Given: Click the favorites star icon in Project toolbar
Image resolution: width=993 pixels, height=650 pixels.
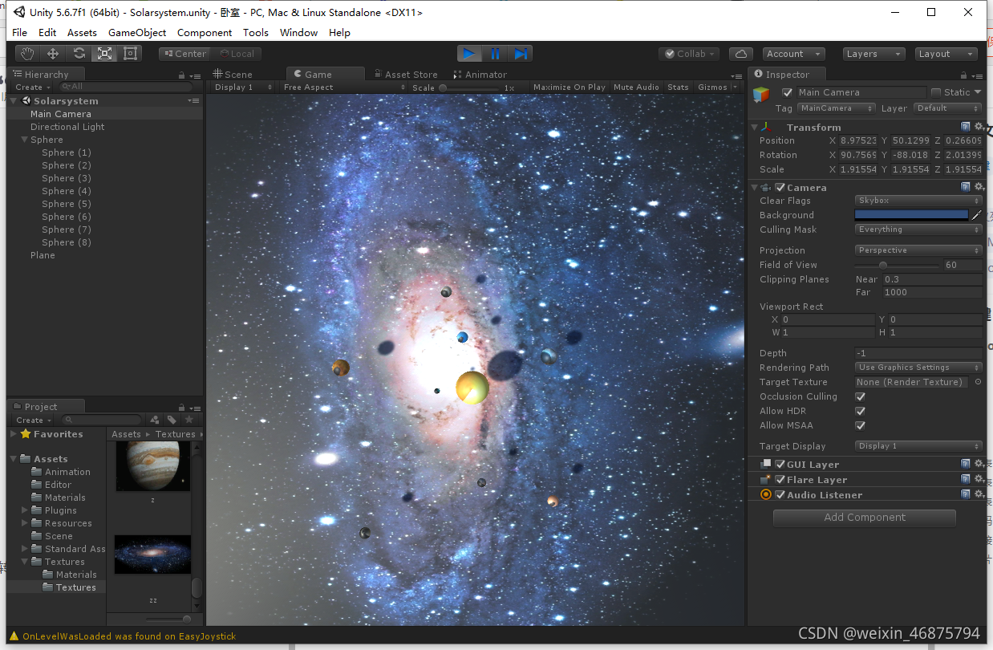Looking at the screenshot, I should [189, 420].
